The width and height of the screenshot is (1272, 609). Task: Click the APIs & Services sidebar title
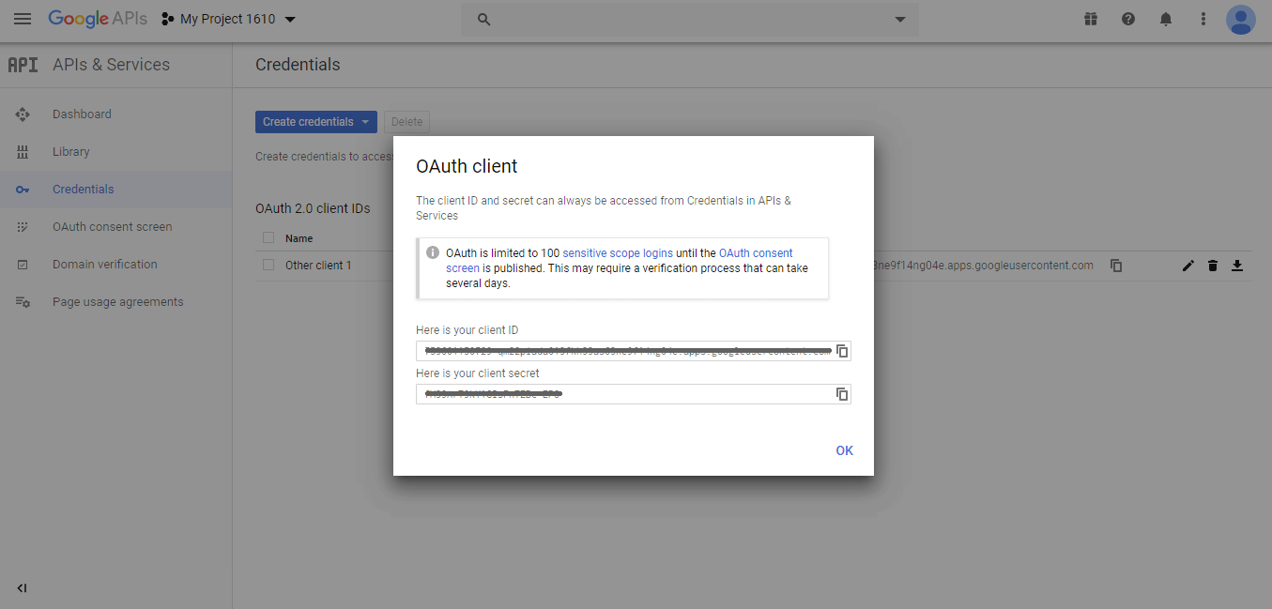click(x=111, y=65)
